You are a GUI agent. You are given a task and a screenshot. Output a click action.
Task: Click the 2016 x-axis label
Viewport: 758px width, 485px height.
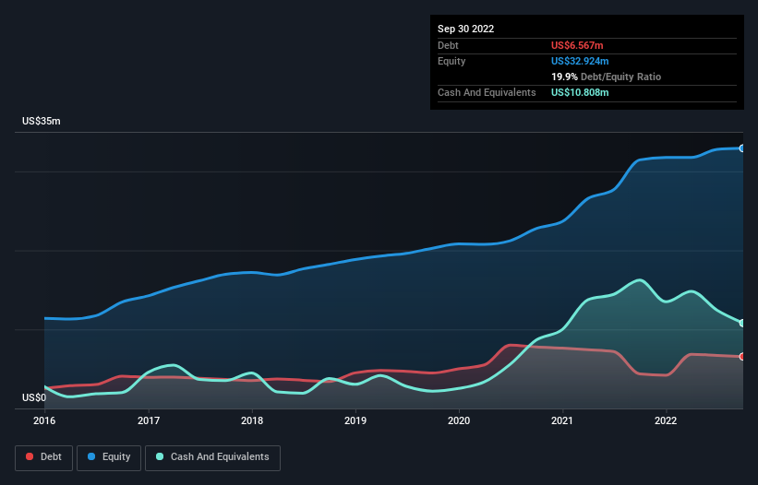coord(44,420)
